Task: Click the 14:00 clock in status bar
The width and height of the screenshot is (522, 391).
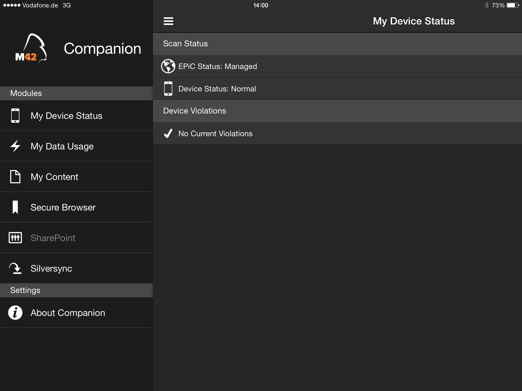Action: (261, 5)
